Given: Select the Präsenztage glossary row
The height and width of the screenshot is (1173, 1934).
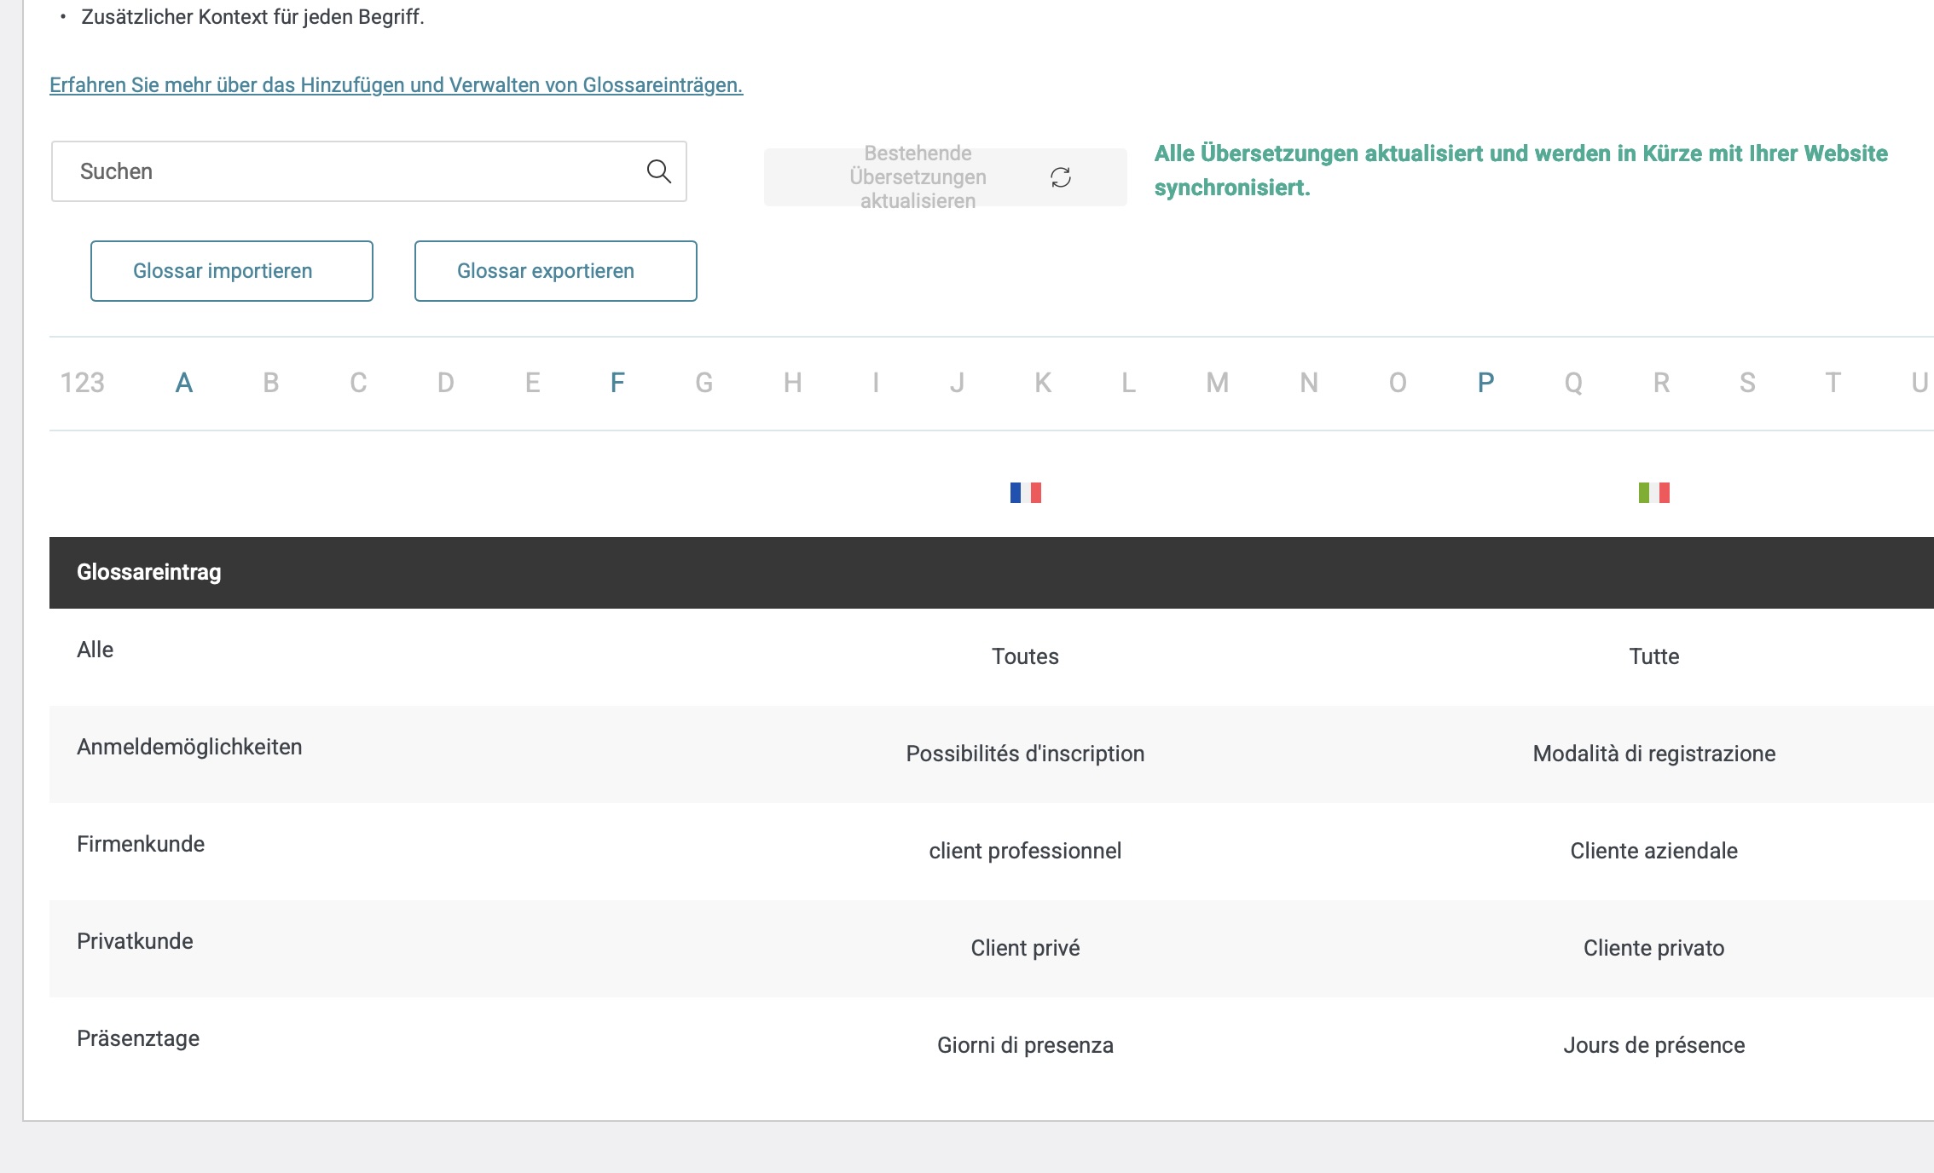Looking at the screenshot, I should (138, 1038).
